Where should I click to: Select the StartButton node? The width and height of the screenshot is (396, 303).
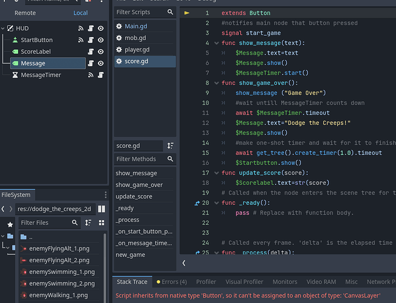click(37, 40)
